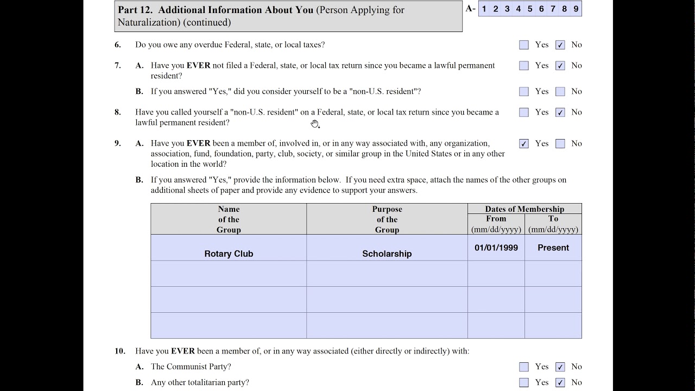This screenshot has width=695, height=391.
Task: Check Yes for 10B totalitarian party
Action: point(524,383)
